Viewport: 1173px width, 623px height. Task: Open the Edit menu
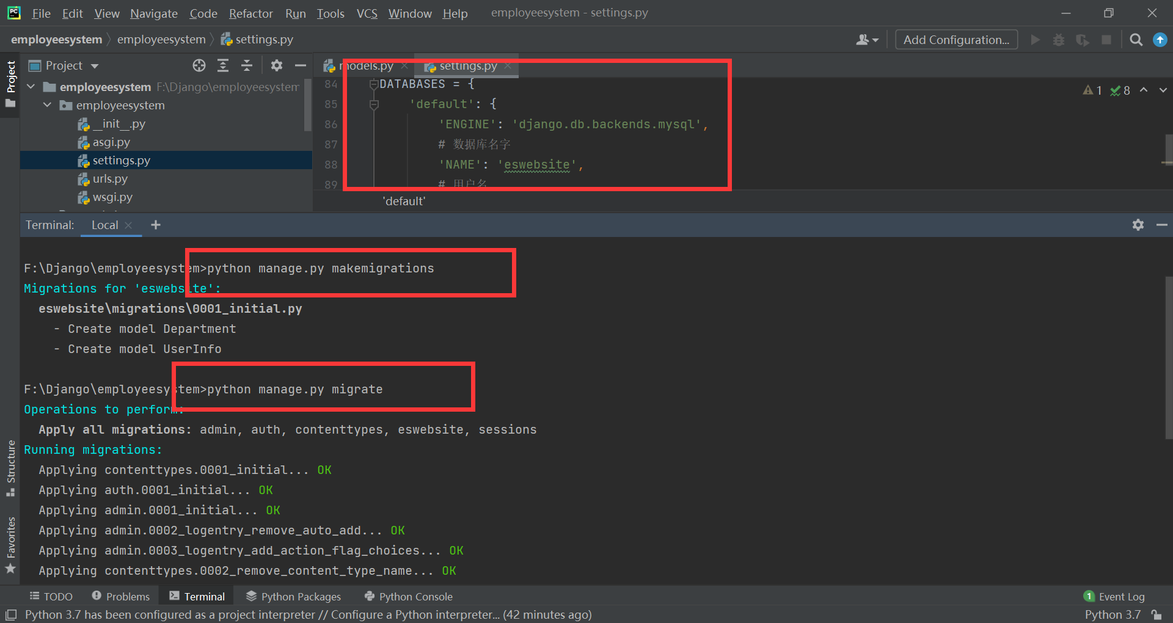[x=72, y=13]
